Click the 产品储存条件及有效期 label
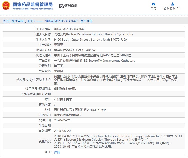188x158 pixels. [36, 94]
